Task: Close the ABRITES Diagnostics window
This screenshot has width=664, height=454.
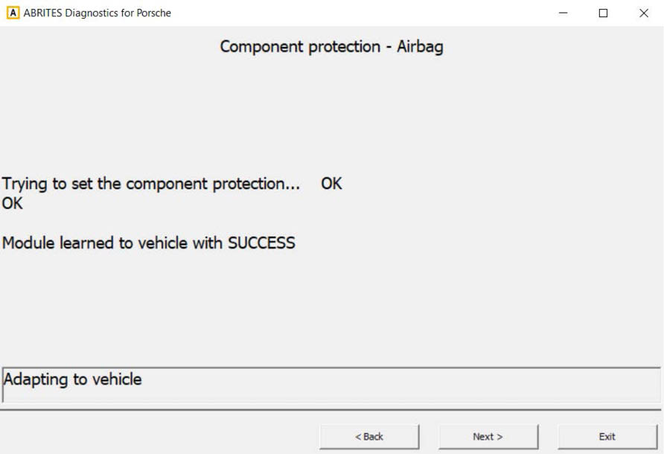Action: click(x=644, y=13)
